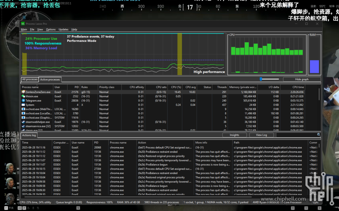Sort by the Rules column header
The height and width of the screenshot is (211, 339).
pyautogui.click(x=89, y=87)
